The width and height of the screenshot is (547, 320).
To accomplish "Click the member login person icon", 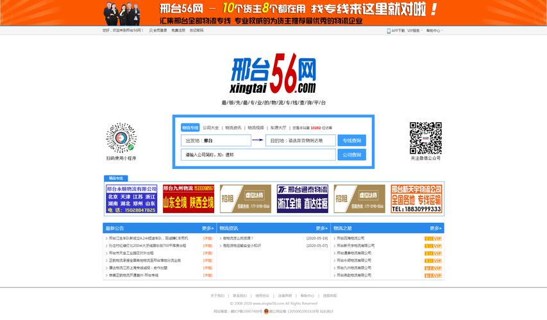I will [151, 31].
